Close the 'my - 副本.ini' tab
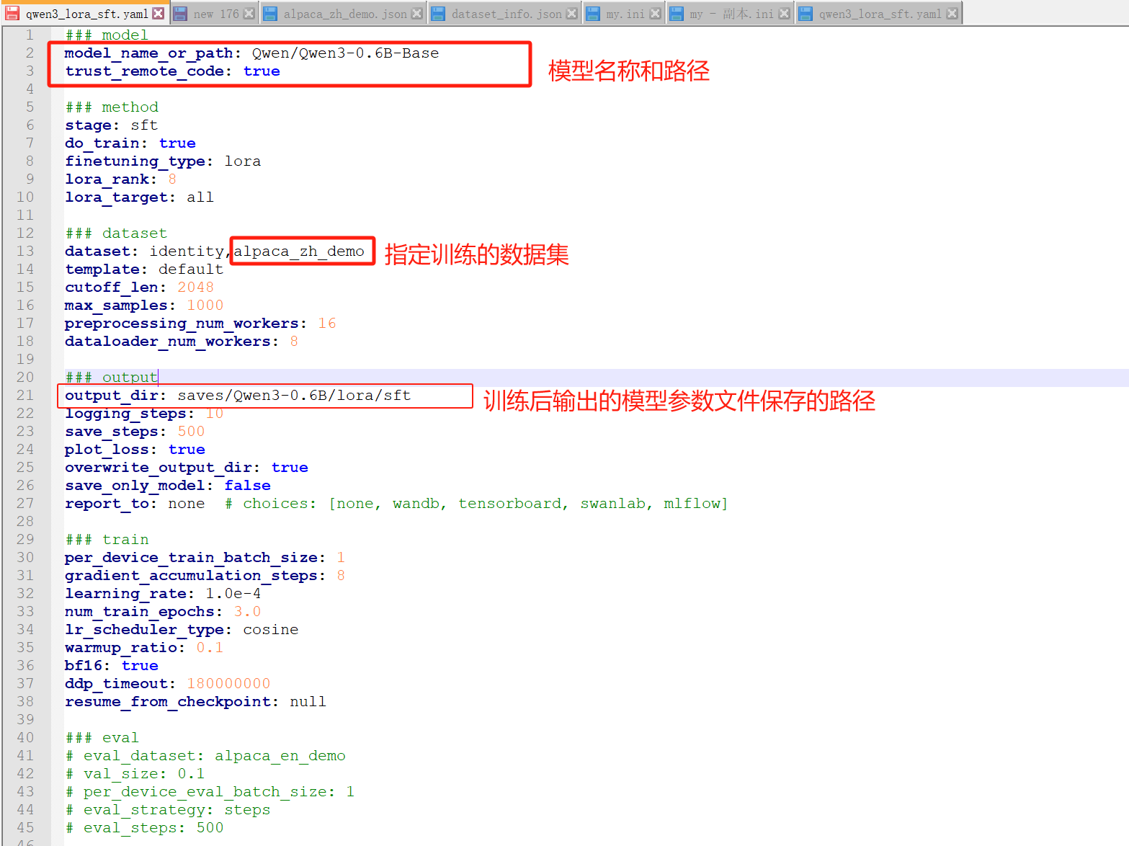The image size is (1129, 846). click(x=784, y=14)
